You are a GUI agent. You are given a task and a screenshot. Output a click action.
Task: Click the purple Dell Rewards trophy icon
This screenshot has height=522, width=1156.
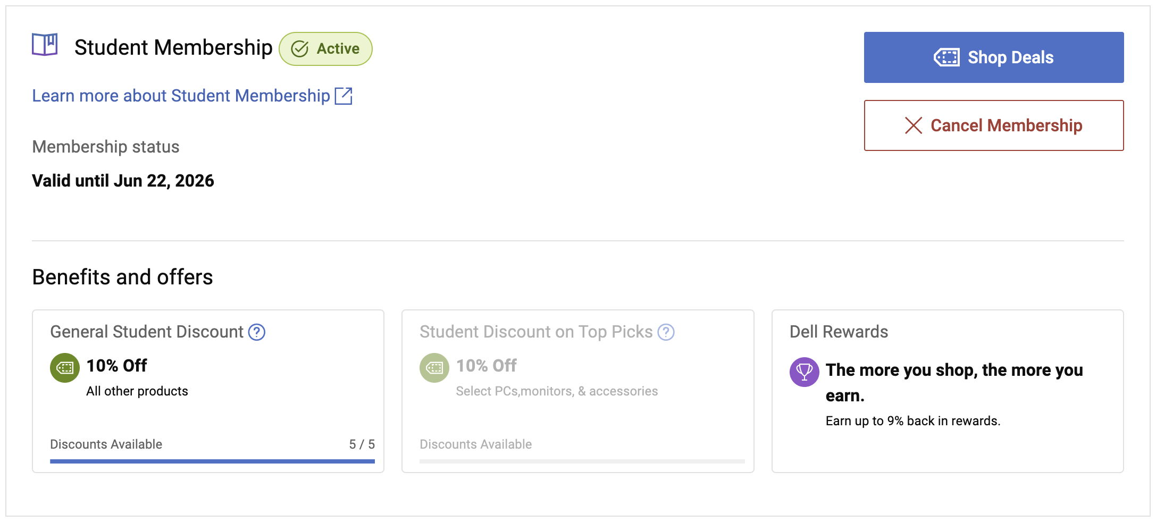click(x=804, y=372)
